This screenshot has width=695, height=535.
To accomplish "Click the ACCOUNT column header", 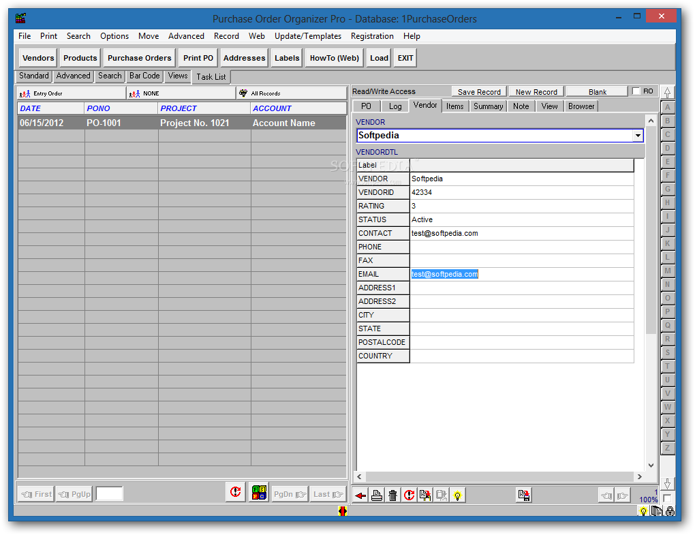I will pyautogui.click(x=298, y=108).
